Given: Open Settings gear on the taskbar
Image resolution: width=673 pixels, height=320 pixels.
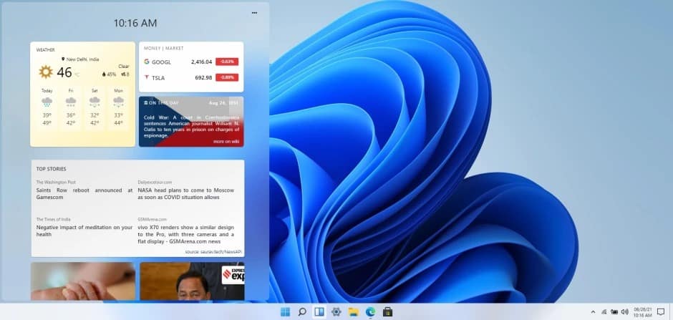Looking at the screenshot, I should [x=336, y=311].
